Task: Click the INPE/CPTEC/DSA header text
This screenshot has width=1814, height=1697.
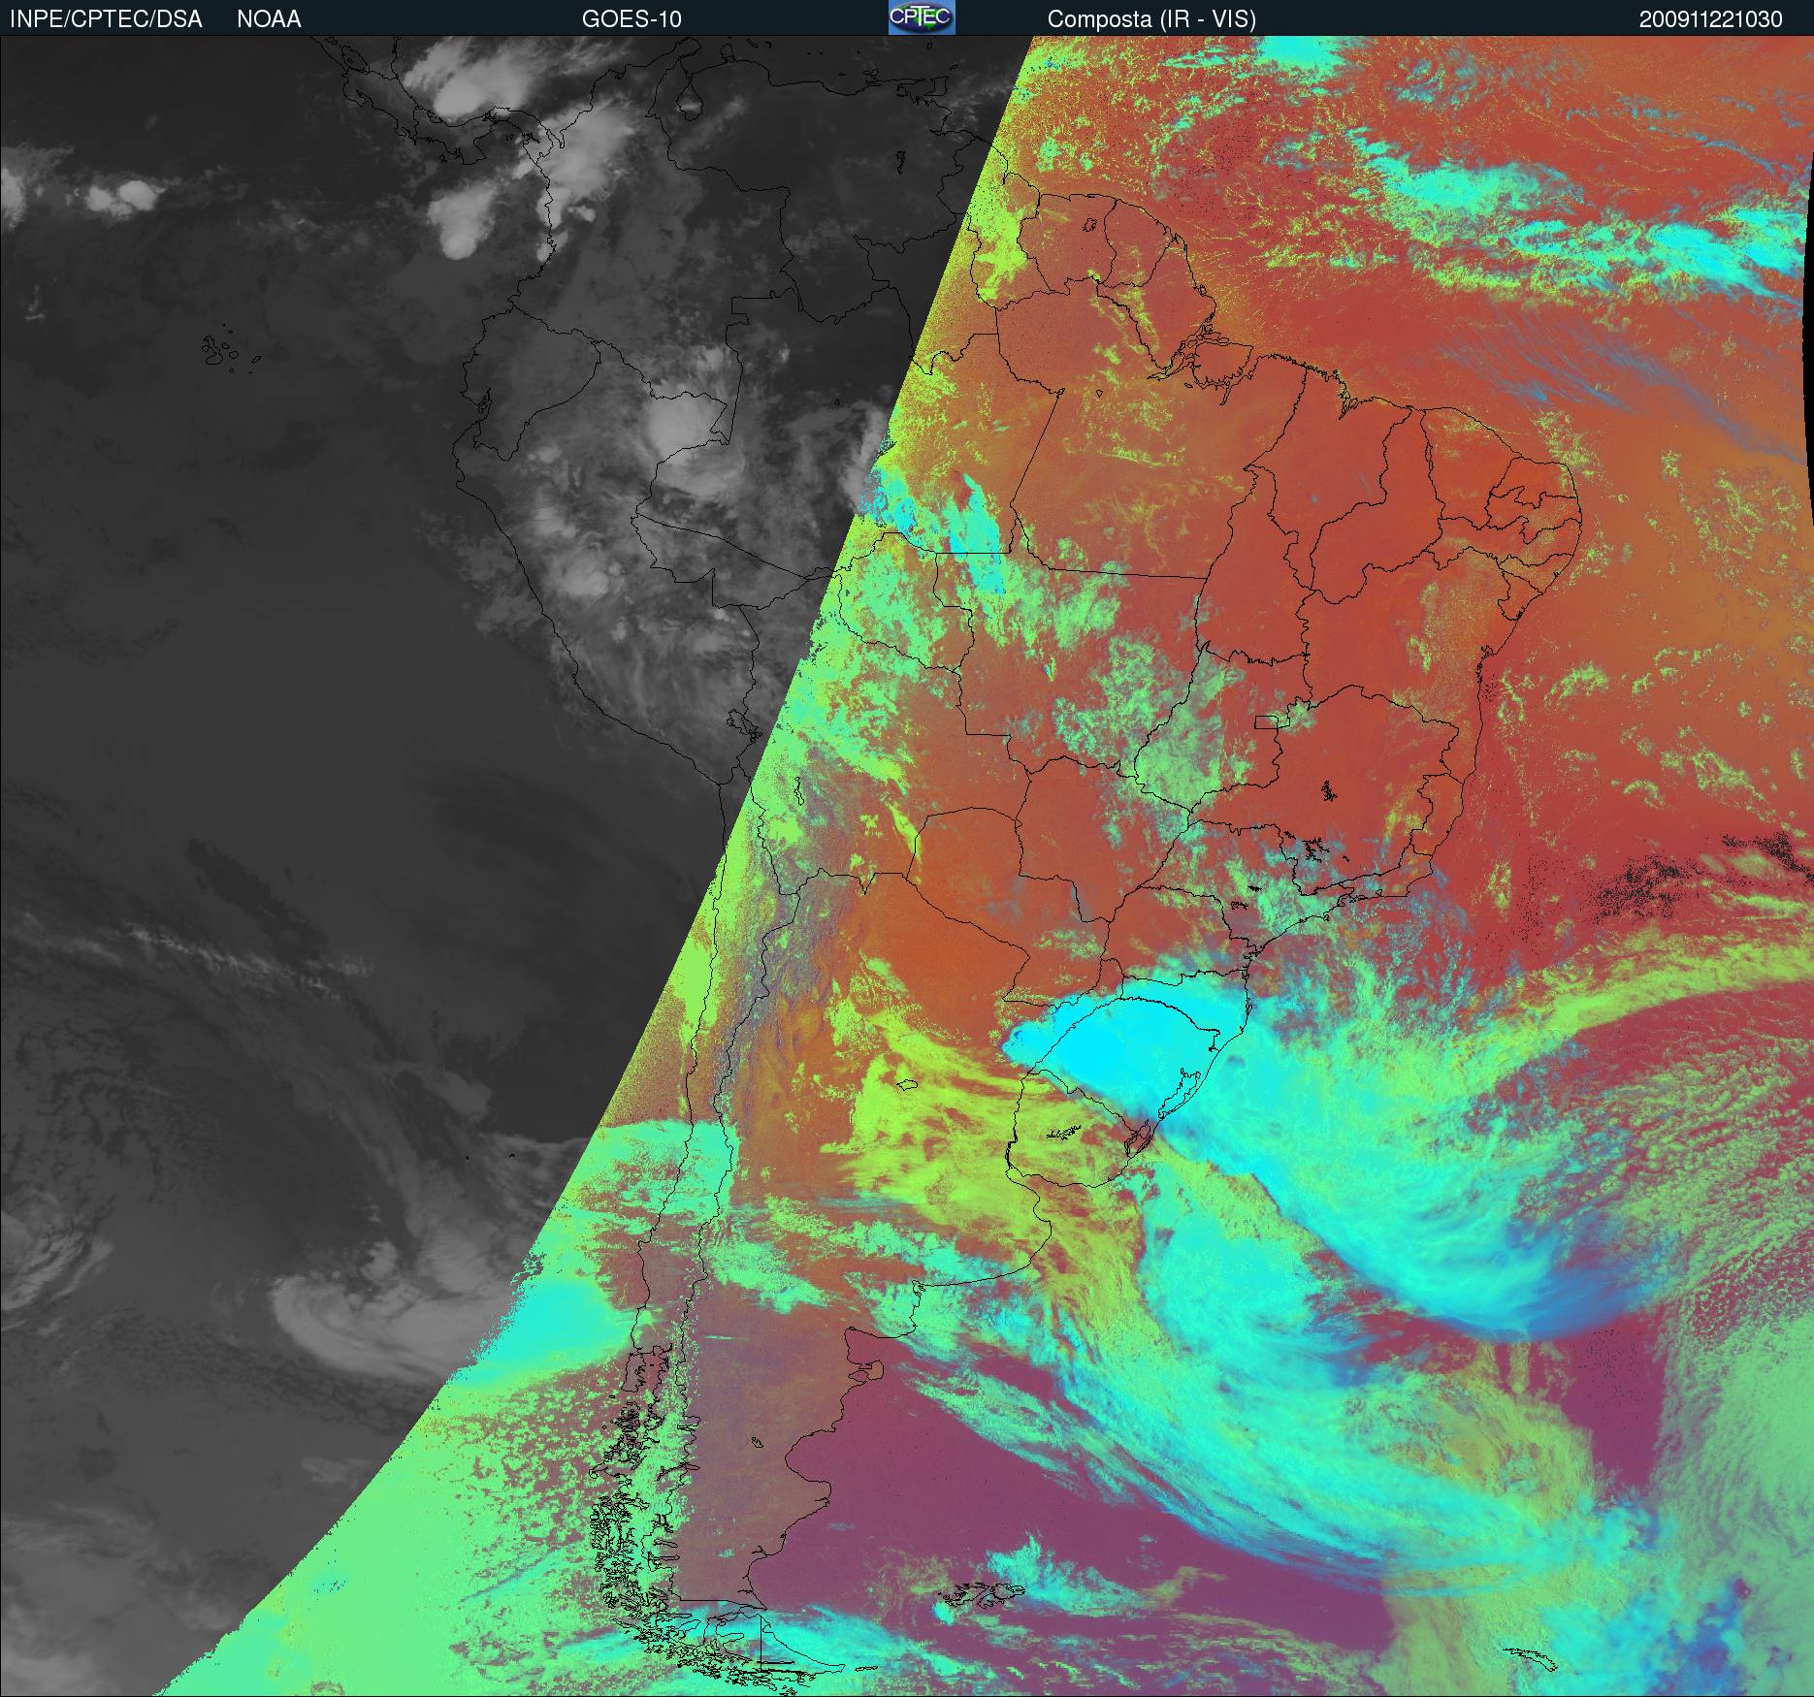Action: coord(106,19)
